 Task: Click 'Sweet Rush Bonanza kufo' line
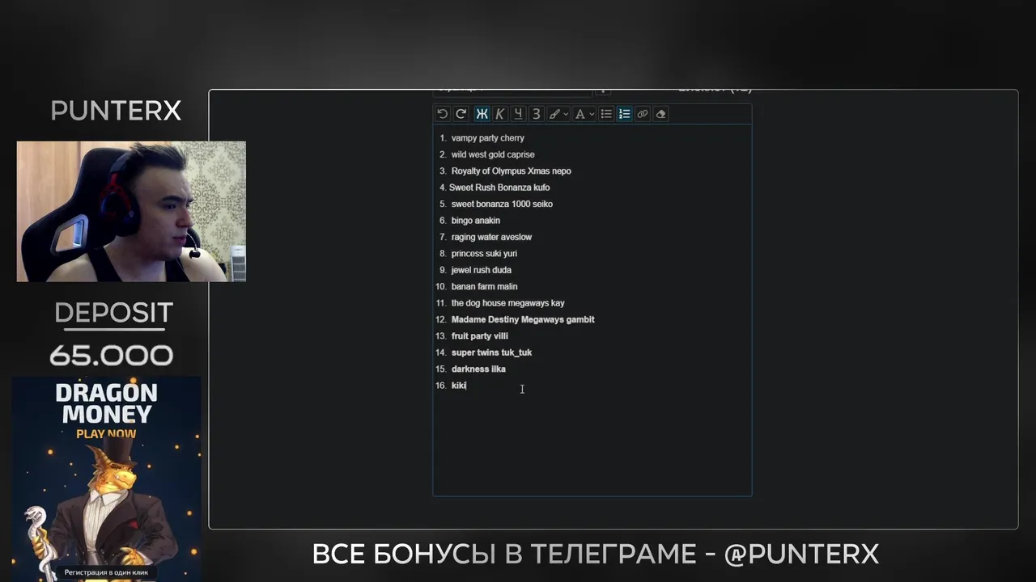(499, 188)
